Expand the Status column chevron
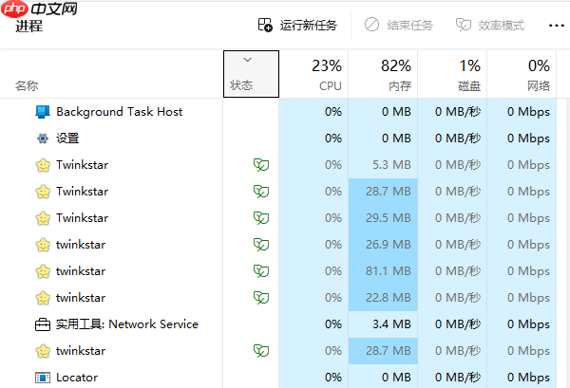 pyautogui.click(x=248, y=60)
